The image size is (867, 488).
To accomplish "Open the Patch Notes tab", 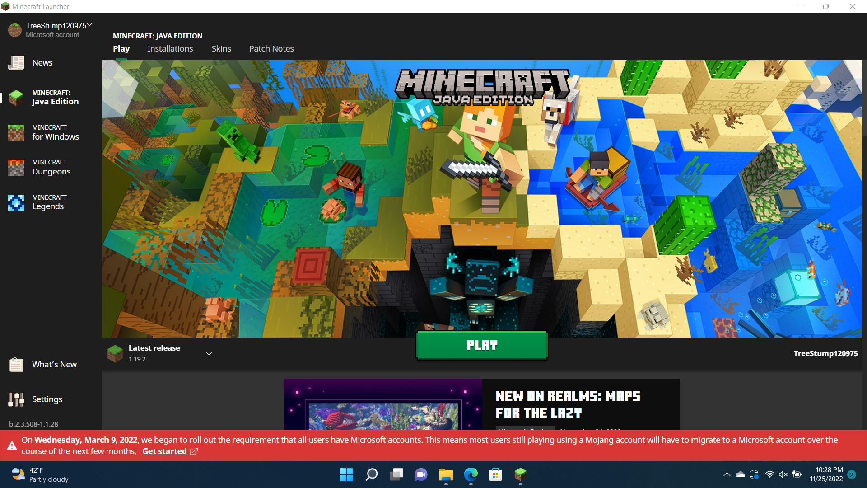I will pos(271,48).
